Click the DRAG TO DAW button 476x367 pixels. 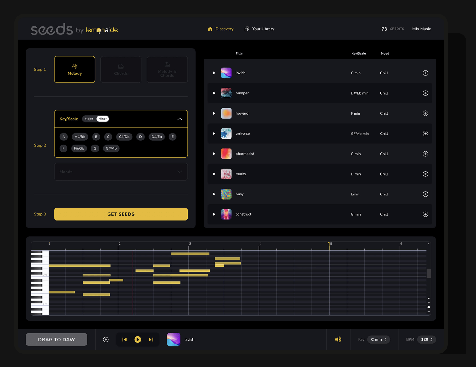[56, 339]
